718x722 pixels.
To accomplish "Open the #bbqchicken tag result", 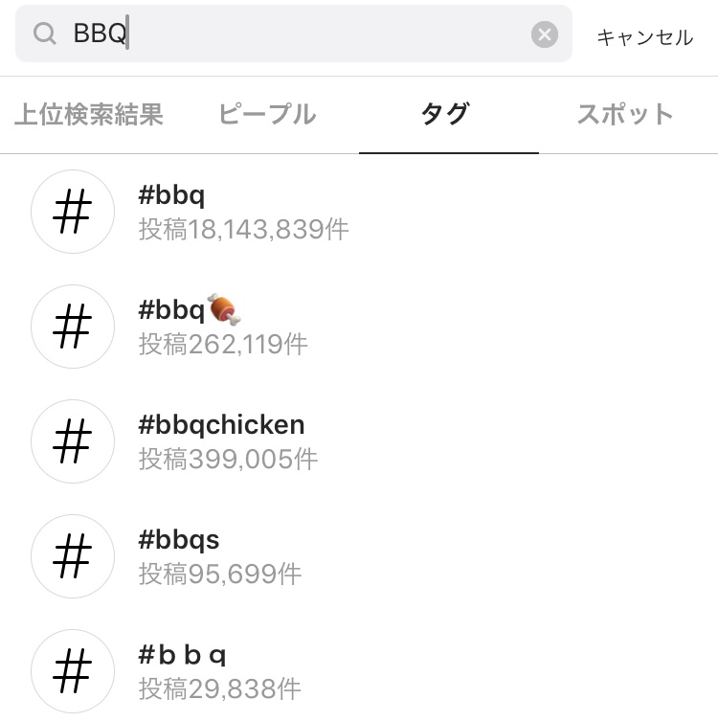I will (x=221, y=425).
